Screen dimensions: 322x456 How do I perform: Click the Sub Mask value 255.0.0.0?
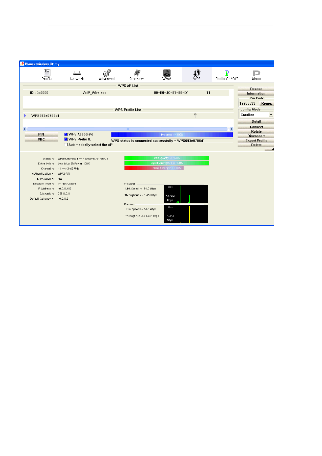click(64, 194)
